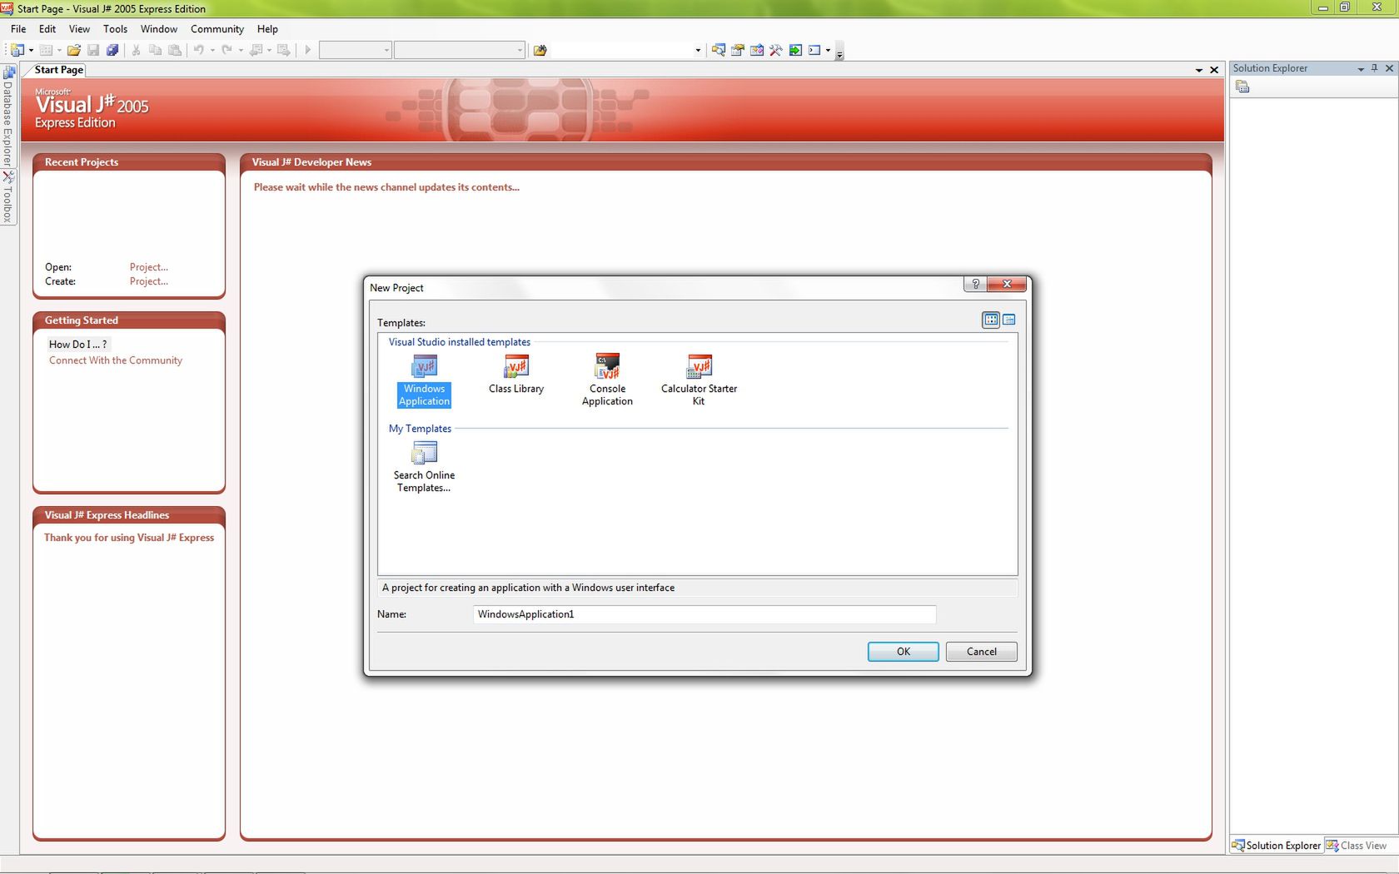Click the Cut scissors icon
1399x874 pixels.
pyautogui.click(x=136, y=50)
